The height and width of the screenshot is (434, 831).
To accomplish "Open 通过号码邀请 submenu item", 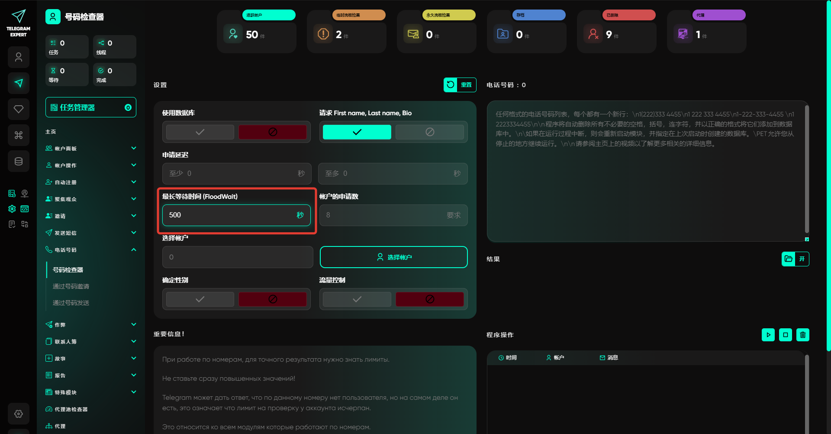I will [71, 286].
